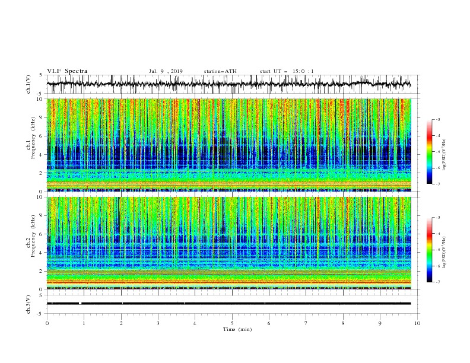Image resolution: width=470 pixels, height=363 pixels.
Task: Click the ch.2 colorbar "log(PSD)(V²/Hz)" label
Action: point(445,253)
